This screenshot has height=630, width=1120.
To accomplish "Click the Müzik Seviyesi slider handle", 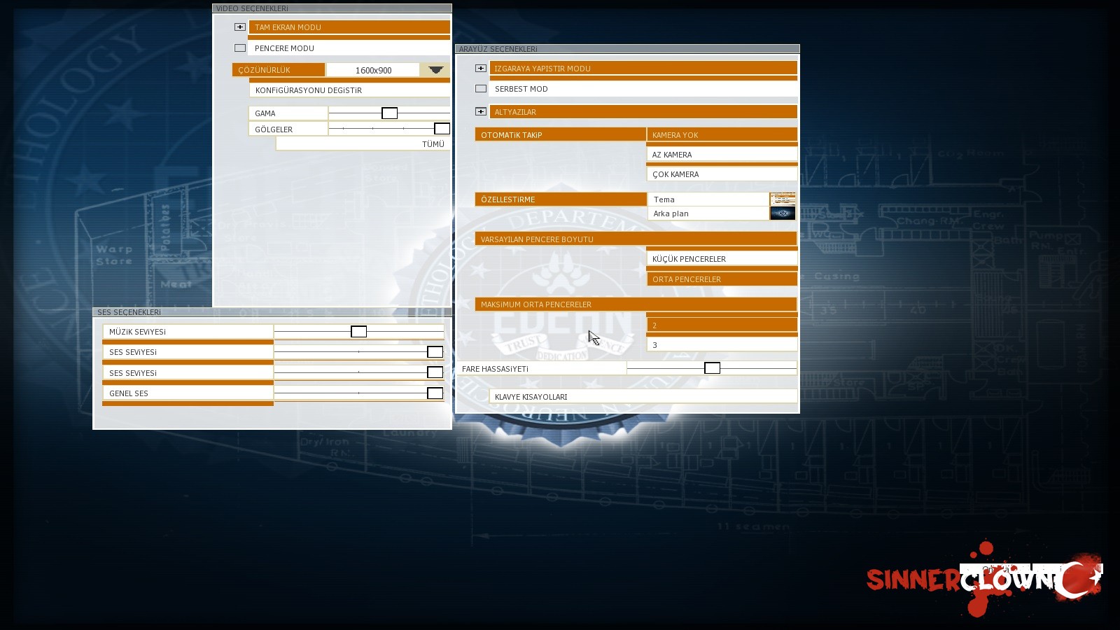I will (359, 332).
